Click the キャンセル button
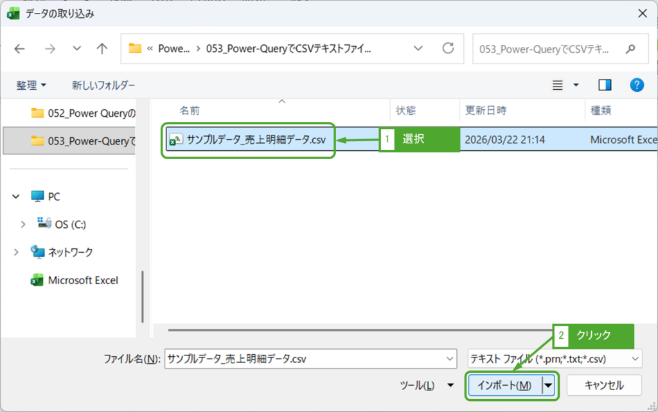The height and width of the screenshot is (412, 658). point(603,385)
